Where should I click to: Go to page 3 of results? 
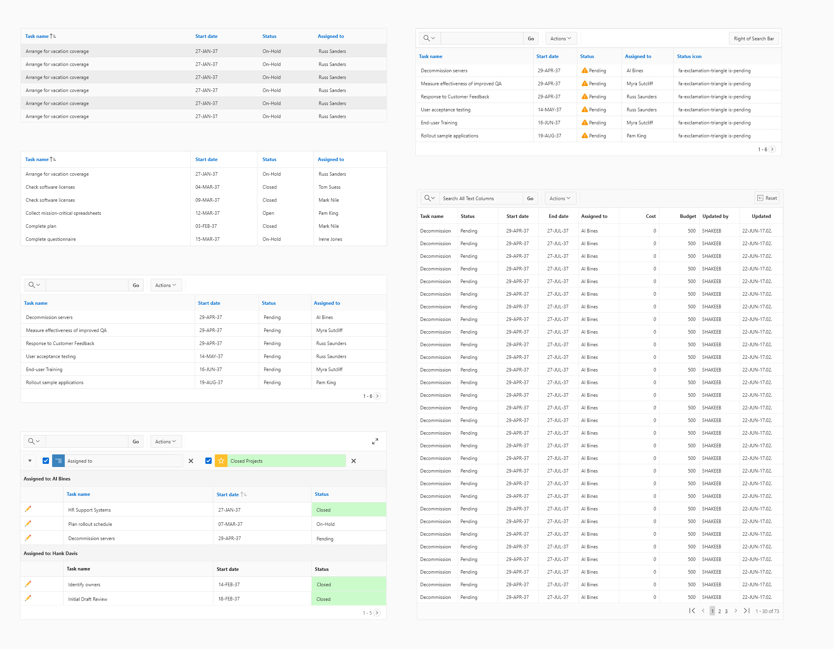coord(726,611)
